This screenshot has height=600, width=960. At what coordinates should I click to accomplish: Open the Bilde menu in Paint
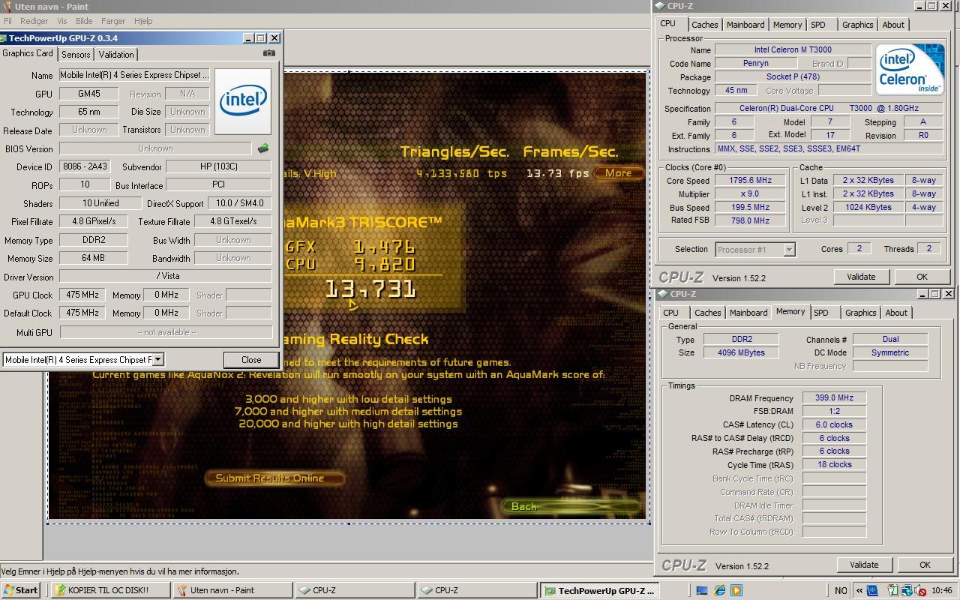pos(84,21)
